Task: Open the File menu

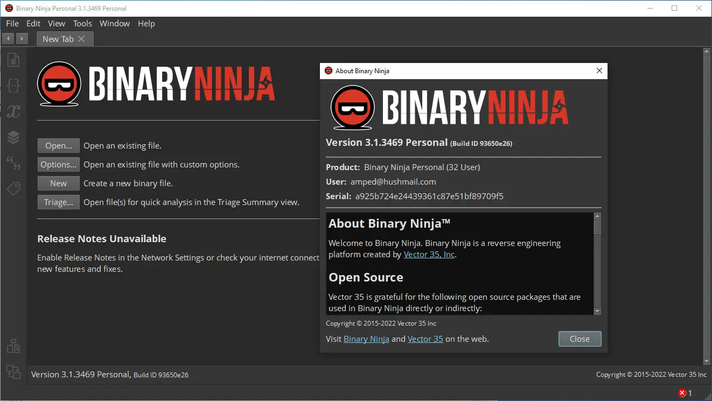Action: (12, 23)
